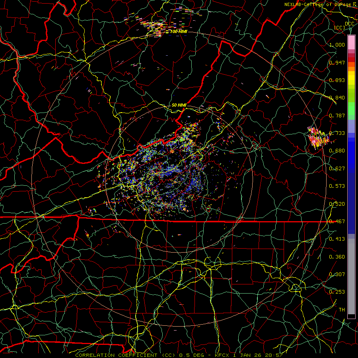
Task: Click the 0.893 scale label
Action: point(337,80)
